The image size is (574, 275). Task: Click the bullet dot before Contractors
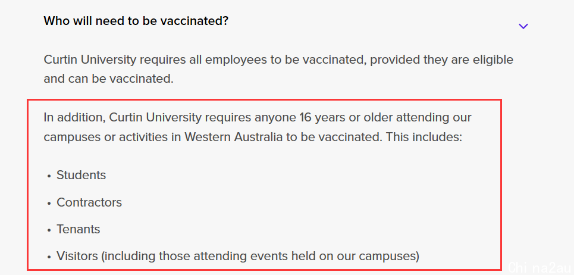pyautogui.click(x=49, y=203)
